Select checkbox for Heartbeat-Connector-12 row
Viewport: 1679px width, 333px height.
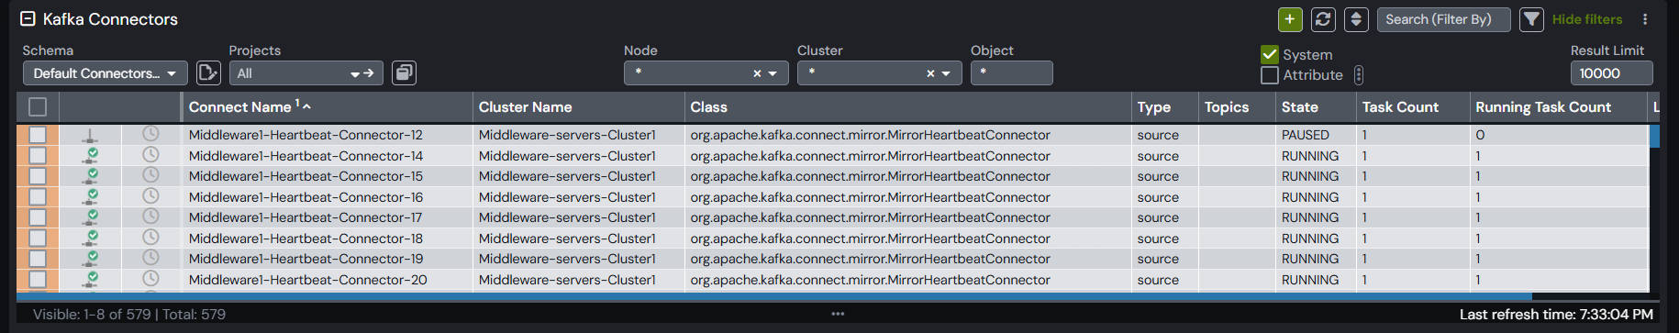coord(38,135)
